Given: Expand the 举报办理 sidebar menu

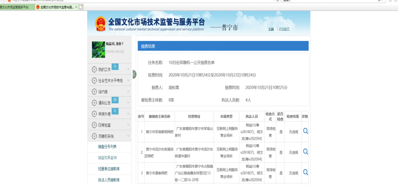Looking at the screenshot, I should 110,114.
